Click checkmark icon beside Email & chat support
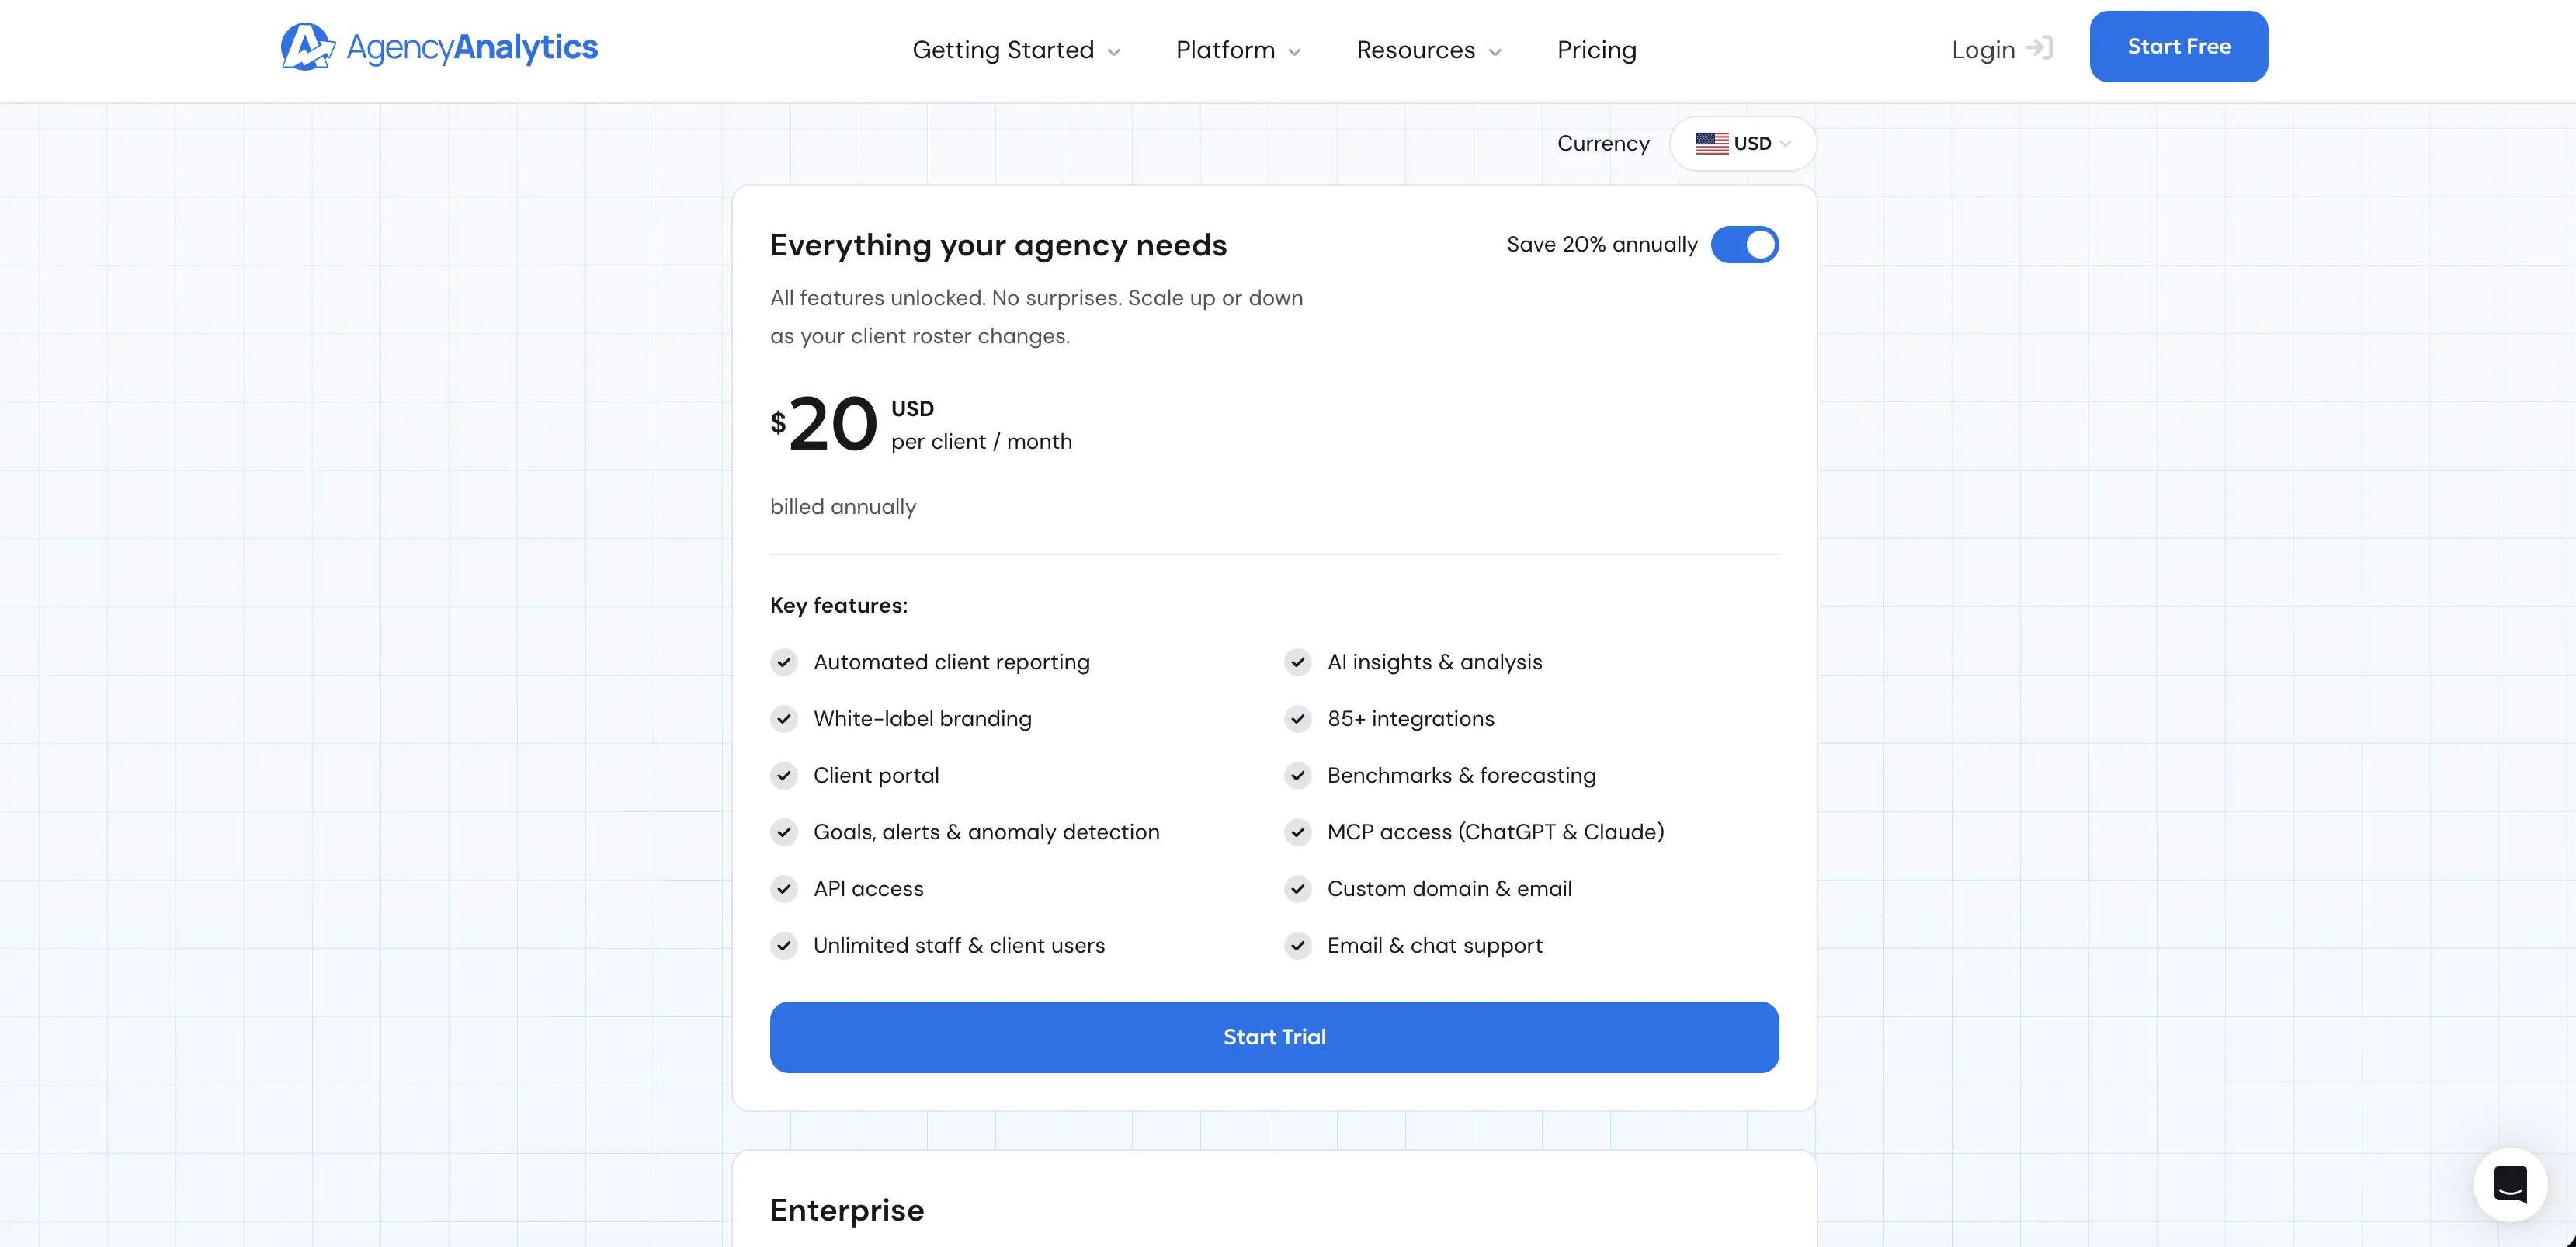This screenshot has height=1247, width=2576. pyautogui.click(x=1298, y=946)
